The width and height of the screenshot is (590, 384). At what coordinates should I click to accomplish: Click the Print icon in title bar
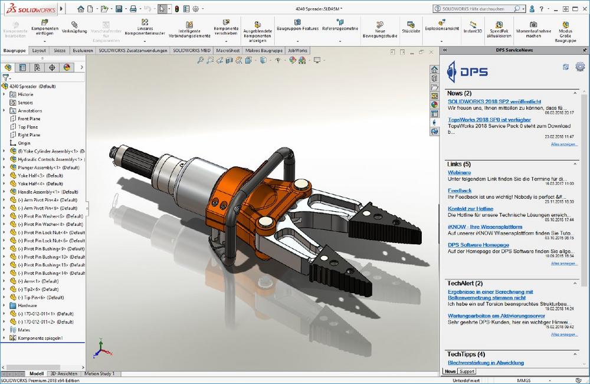point(133,9)
